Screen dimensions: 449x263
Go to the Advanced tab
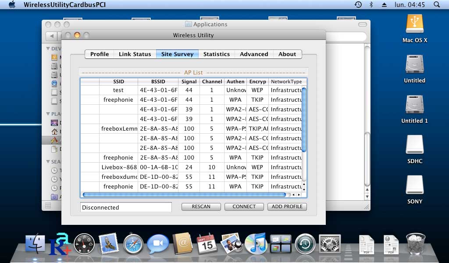click(x=254, y=54)
